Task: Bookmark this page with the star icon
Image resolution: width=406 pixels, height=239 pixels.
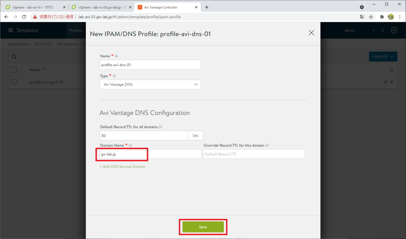Action: tap(371, 17)
